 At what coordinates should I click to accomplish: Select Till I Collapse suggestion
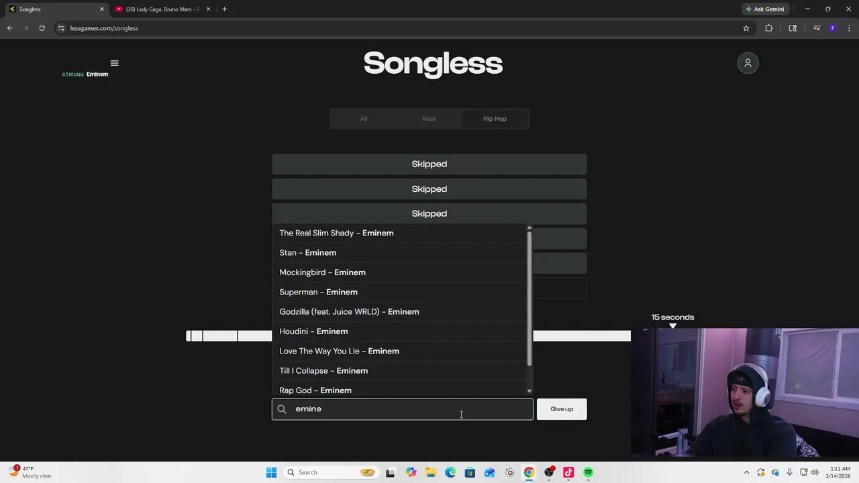(400, 371)
